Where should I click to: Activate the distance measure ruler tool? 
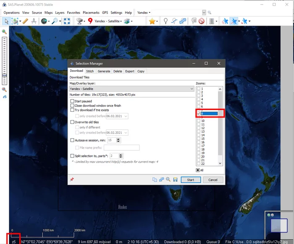(25, 21)
